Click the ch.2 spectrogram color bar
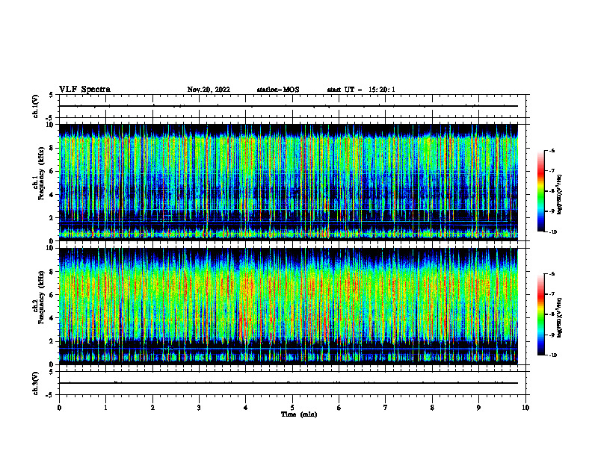592x457 pixels. point(540,314)
